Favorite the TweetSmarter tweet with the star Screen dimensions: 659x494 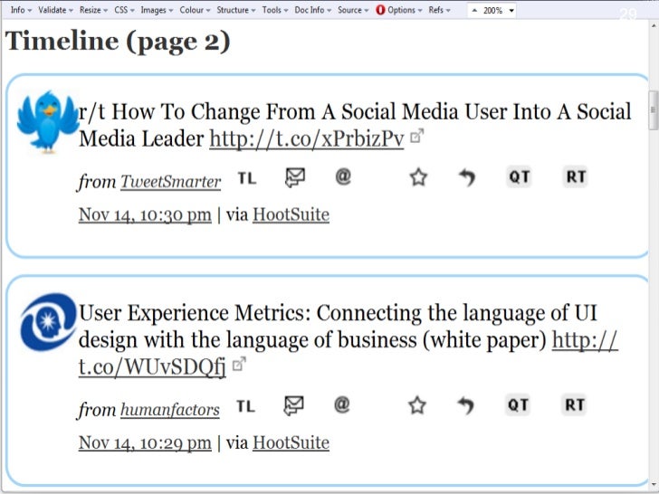[x=418, y=178]
